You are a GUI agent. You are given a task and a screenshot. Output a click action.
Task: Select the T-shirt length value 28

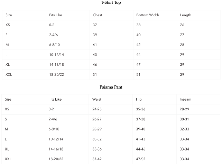(182, 45)
